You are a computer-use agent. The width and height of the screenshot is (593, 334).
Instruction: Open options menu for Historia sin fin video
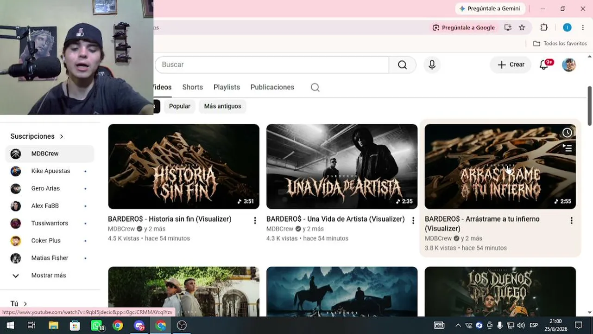pos(255,221)
